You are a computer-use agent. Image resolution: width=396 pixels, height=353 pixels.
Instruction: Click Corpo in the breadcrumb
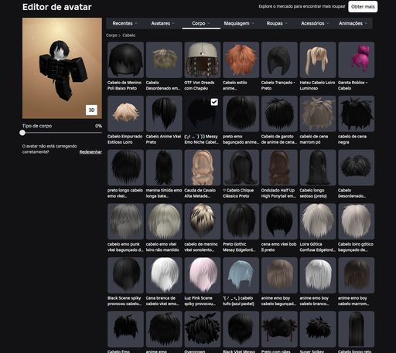(x=111, y=36)
